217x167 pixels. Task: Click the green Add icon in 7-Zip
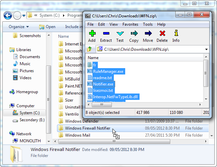pos(92,33)
